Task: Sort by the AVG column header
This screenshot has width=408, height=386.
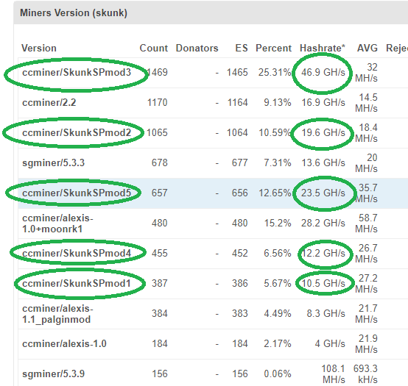Action: [367, 48]
